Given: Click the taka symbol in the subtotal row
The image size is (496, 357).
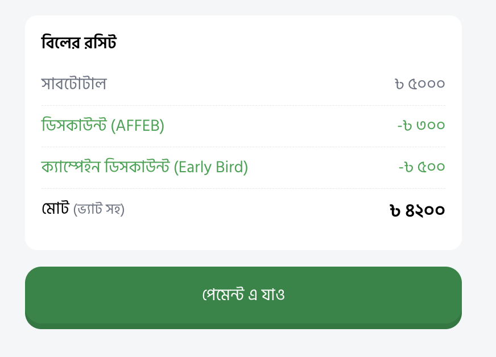Looking at the screenshot, I should coord(399,84).
